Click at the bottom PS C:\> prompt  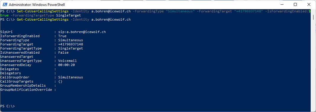(8, 106)
